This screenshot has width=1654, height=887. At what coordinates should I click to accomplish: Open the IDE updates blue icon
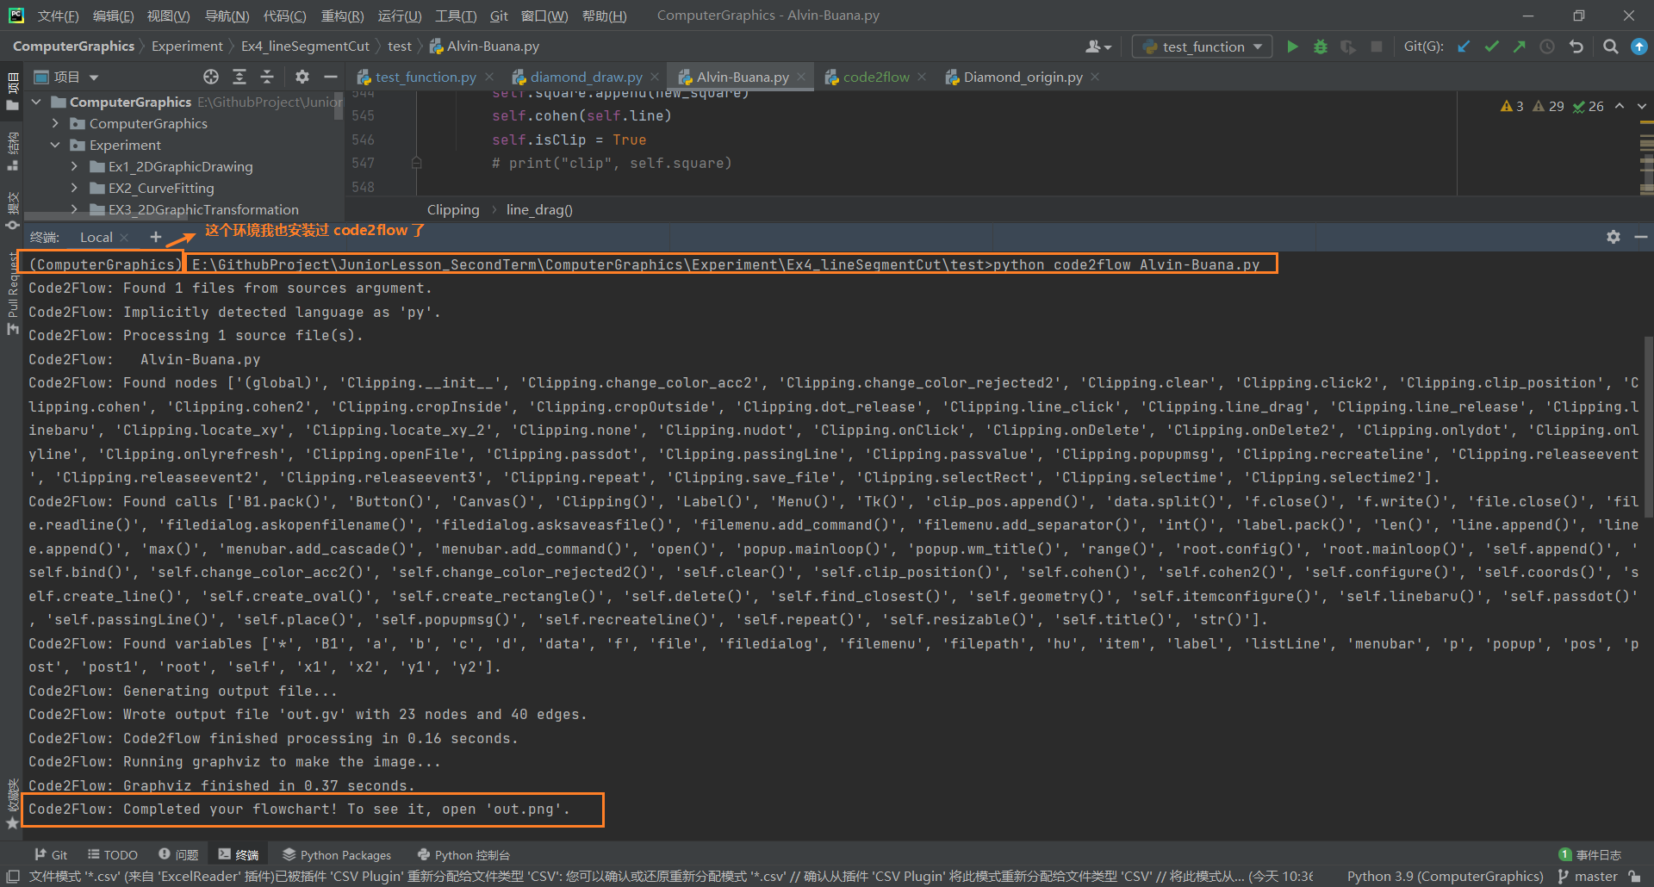(1638, 47)
